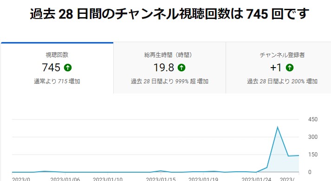Click the green up arrow beside 745
331x181 pixels.
tap(68, 68)
